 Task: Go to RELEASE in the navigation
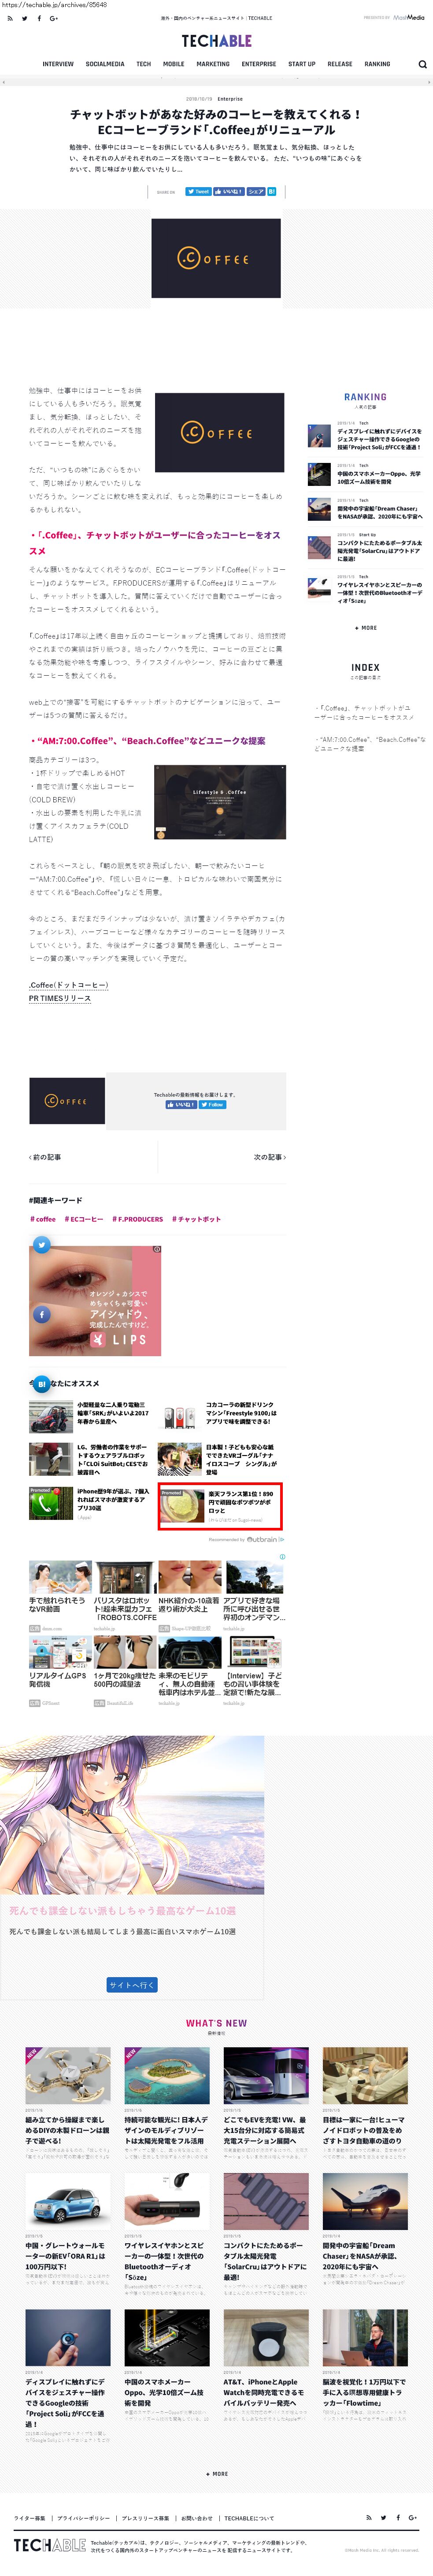coord(339,64)
